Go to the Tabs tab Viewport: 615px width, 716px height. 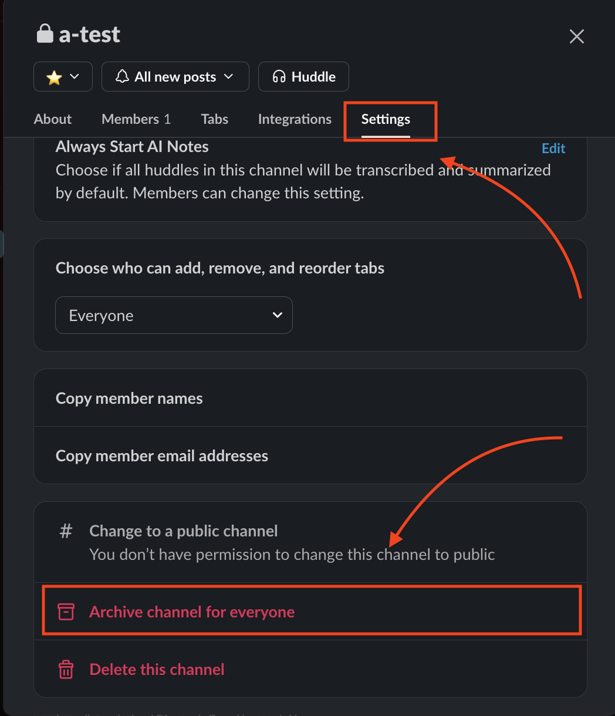click(x=215, y=119)
